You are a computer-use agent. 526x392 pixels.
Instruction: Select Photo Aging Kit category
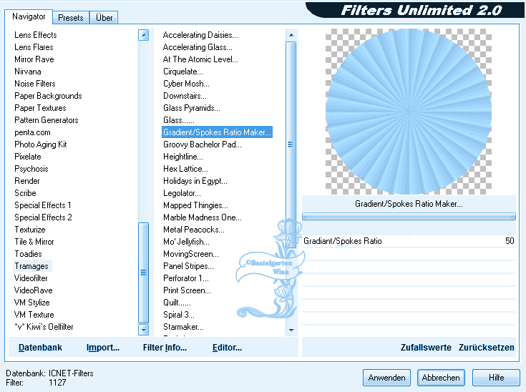pyautogui.click(x=41, y=144)
